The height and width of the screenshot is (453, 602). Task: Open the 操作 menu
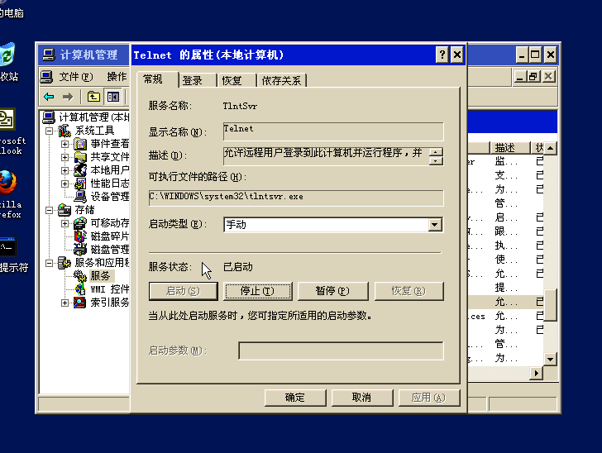pyautogui.click(x=117, y=77)
